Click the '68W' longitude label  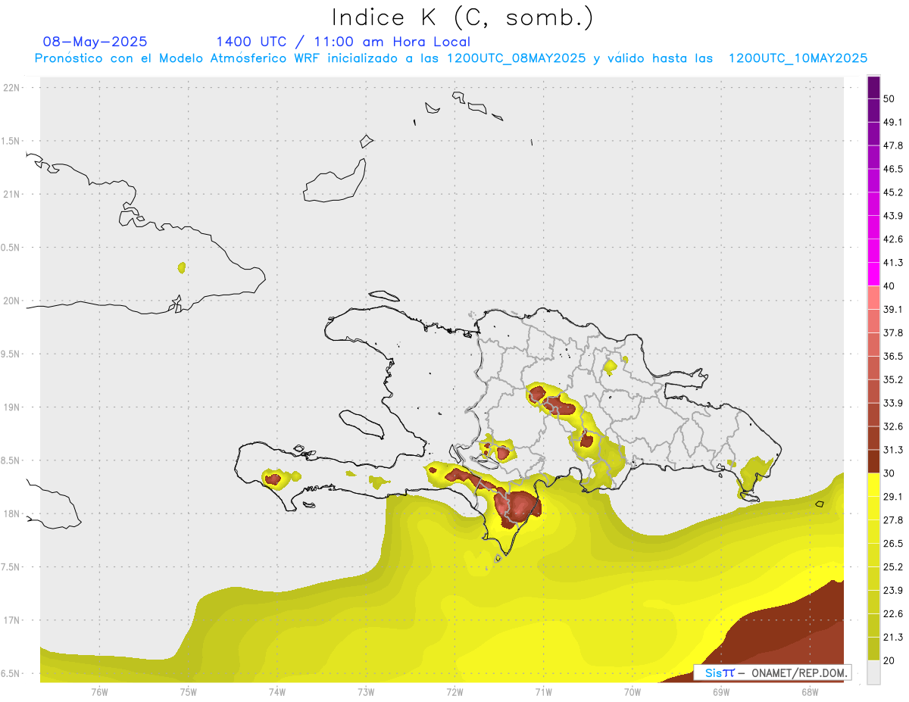coord(810,692)
